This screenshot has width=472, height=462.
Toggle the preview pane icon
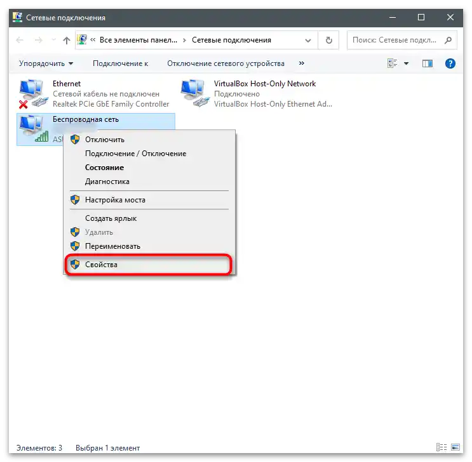pyautogui.click(x=427, y=63)
